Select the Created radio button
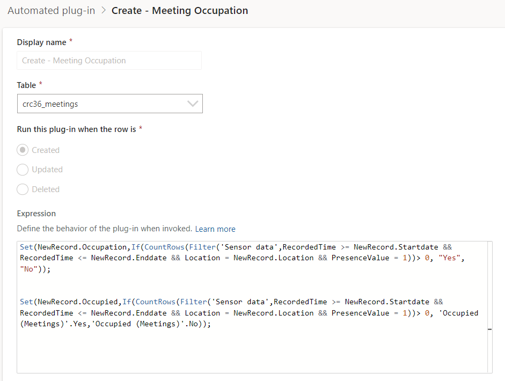 [x=23, y=150]
